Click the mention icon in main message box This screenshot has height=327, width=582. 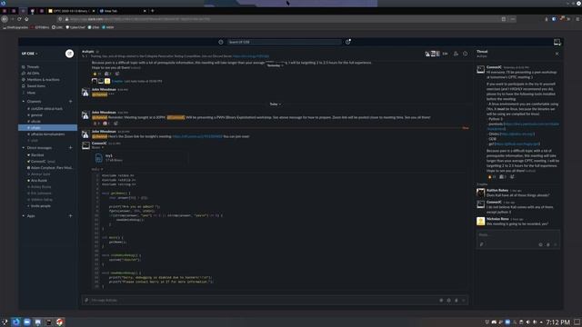coord(441,301)
